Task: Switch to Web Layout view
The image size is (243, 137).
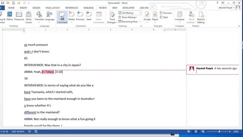Action: pos(203,132)
